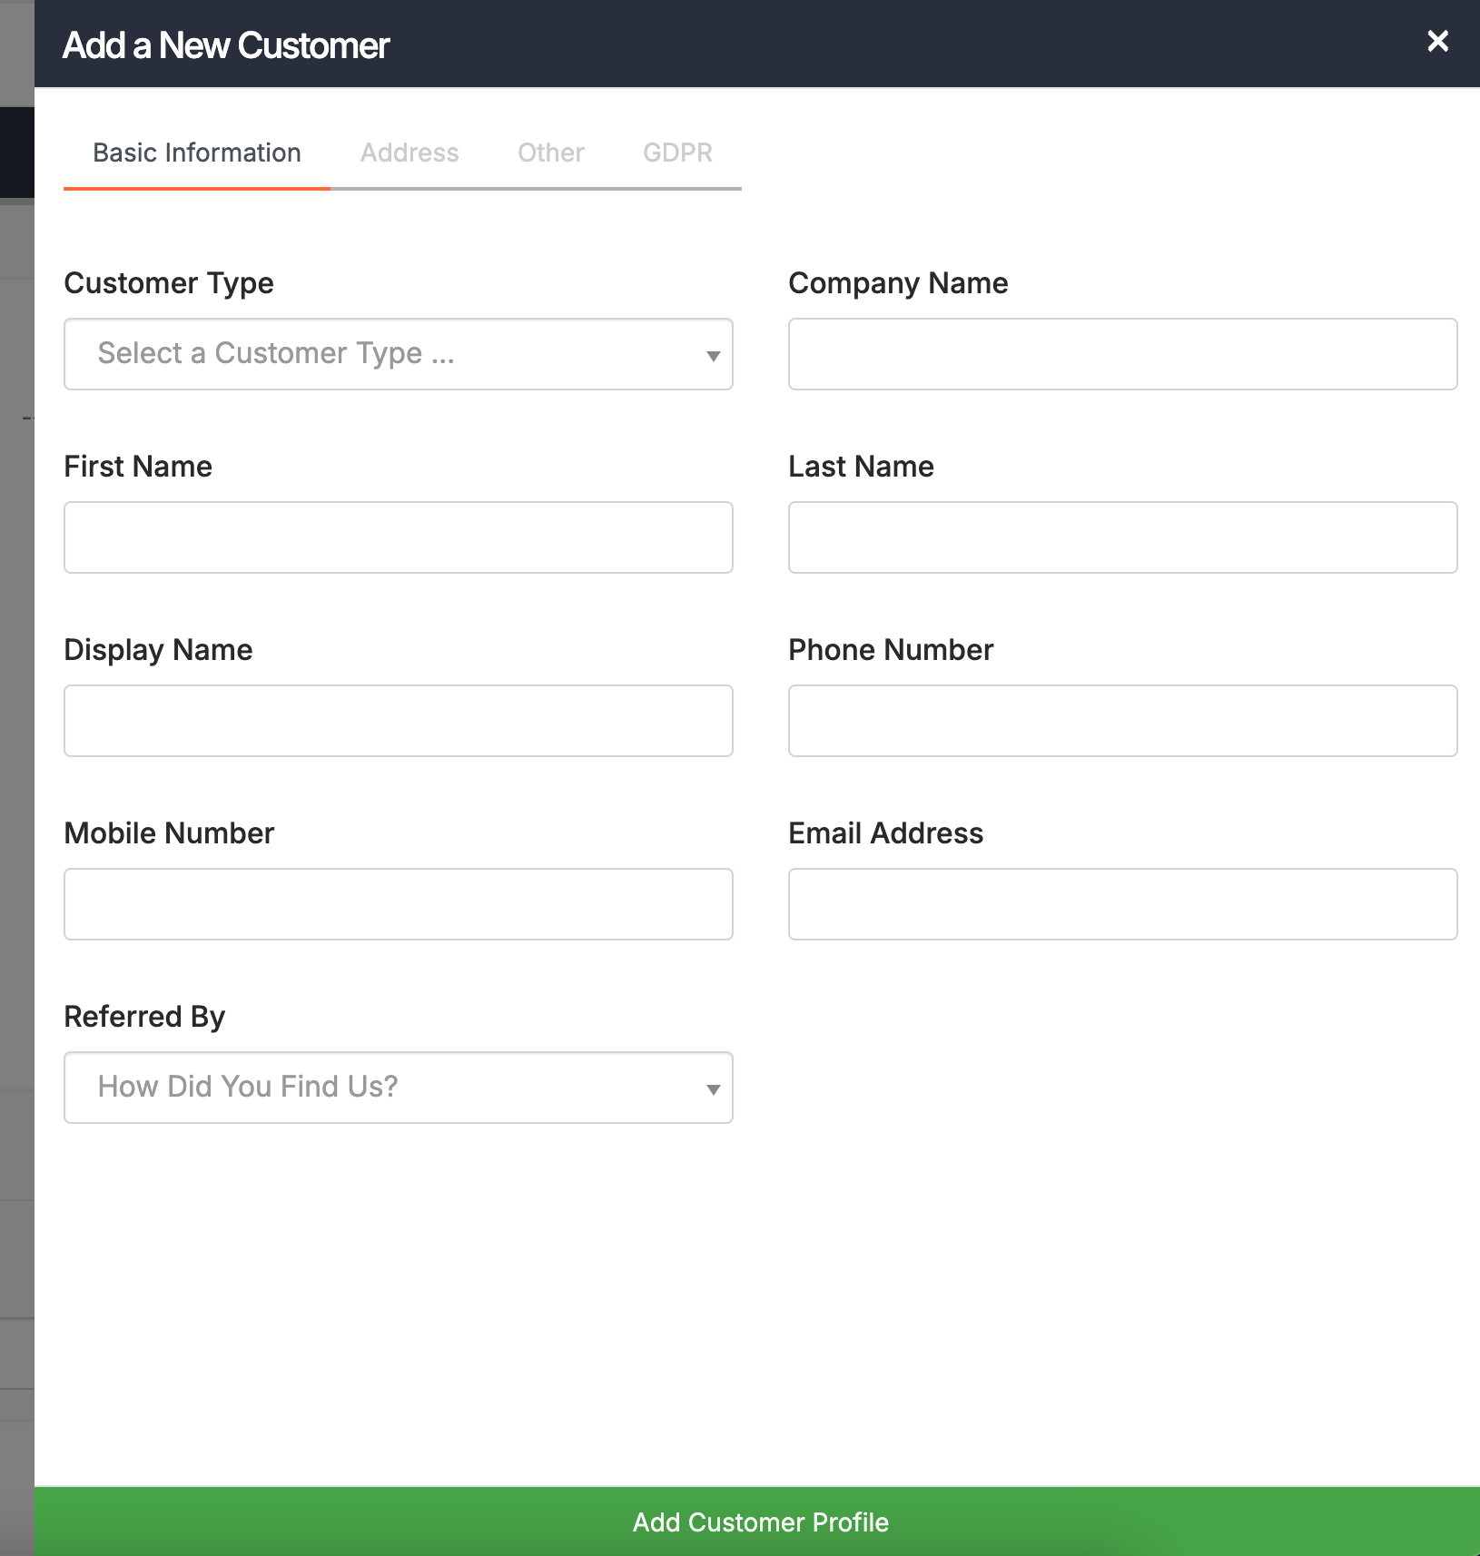Viewport: 1480px width, 1556px height.
Task: Open the GDPR tab
Action: tap(677, 153)
